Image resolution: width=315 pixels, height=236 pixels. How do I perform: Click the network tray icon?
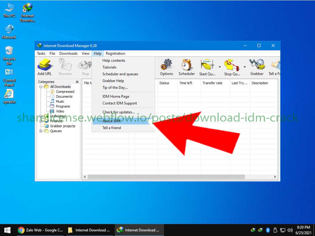pos(283,230)
